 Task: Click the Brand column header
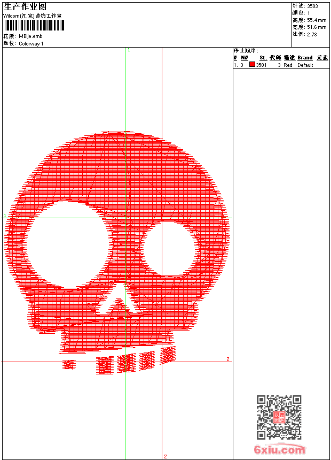click(x=305, y=58)
